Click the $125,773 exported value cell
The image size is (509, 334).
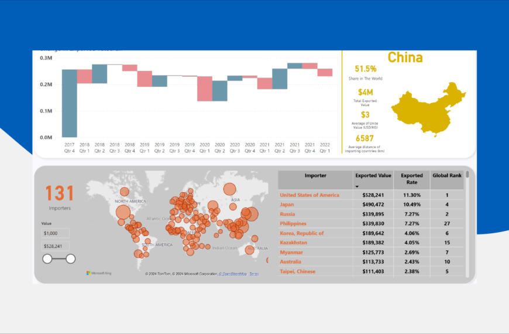tap(373, 253)
